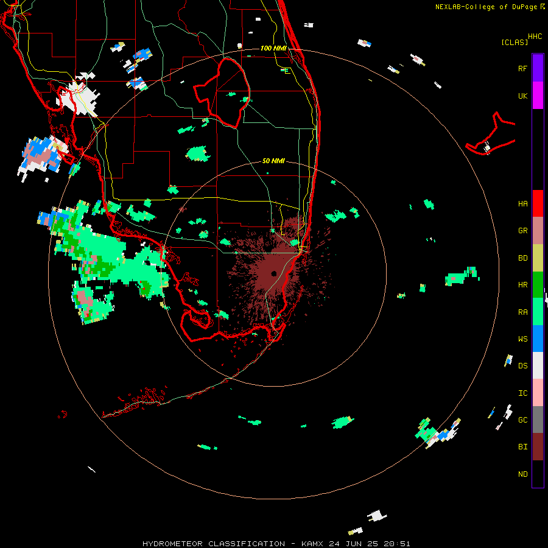Image resolution: width=548 pixels, height=548 pixels.
Task: Click the HR dark green legend swatch
Action: (x=538, y=285)
